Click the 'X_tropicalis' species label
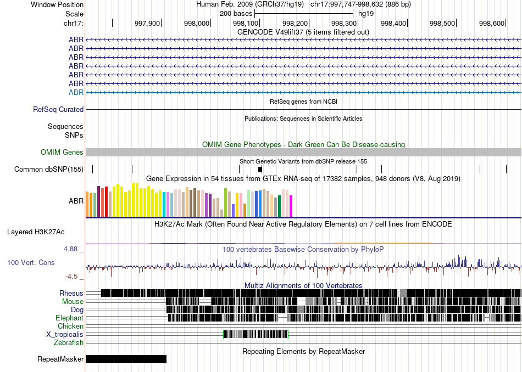 click(x=65, y=335)
